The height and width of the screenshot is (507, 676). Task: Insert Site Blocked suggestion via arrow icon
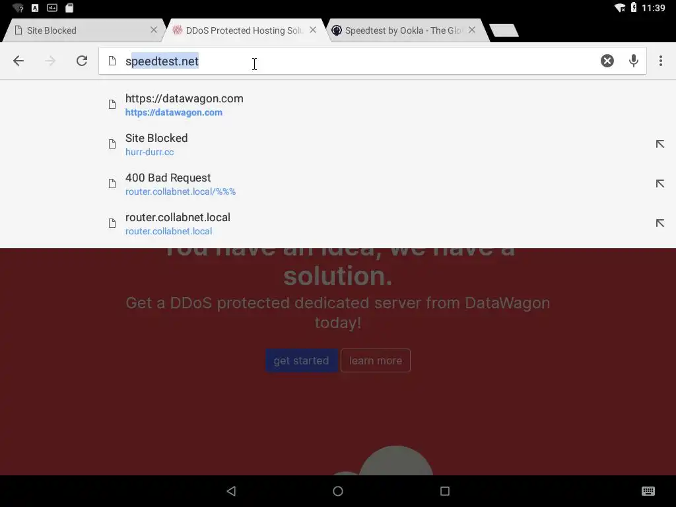(659, 144)
